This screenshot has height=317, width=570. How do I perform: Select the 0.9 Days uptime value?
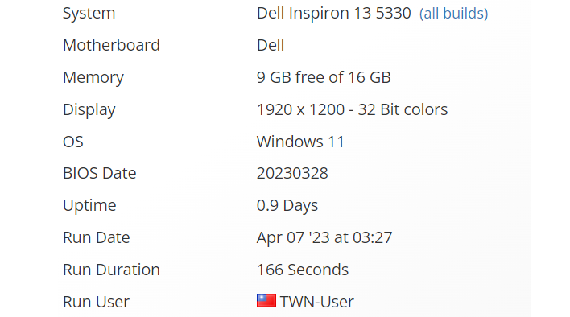click(287, 205)
